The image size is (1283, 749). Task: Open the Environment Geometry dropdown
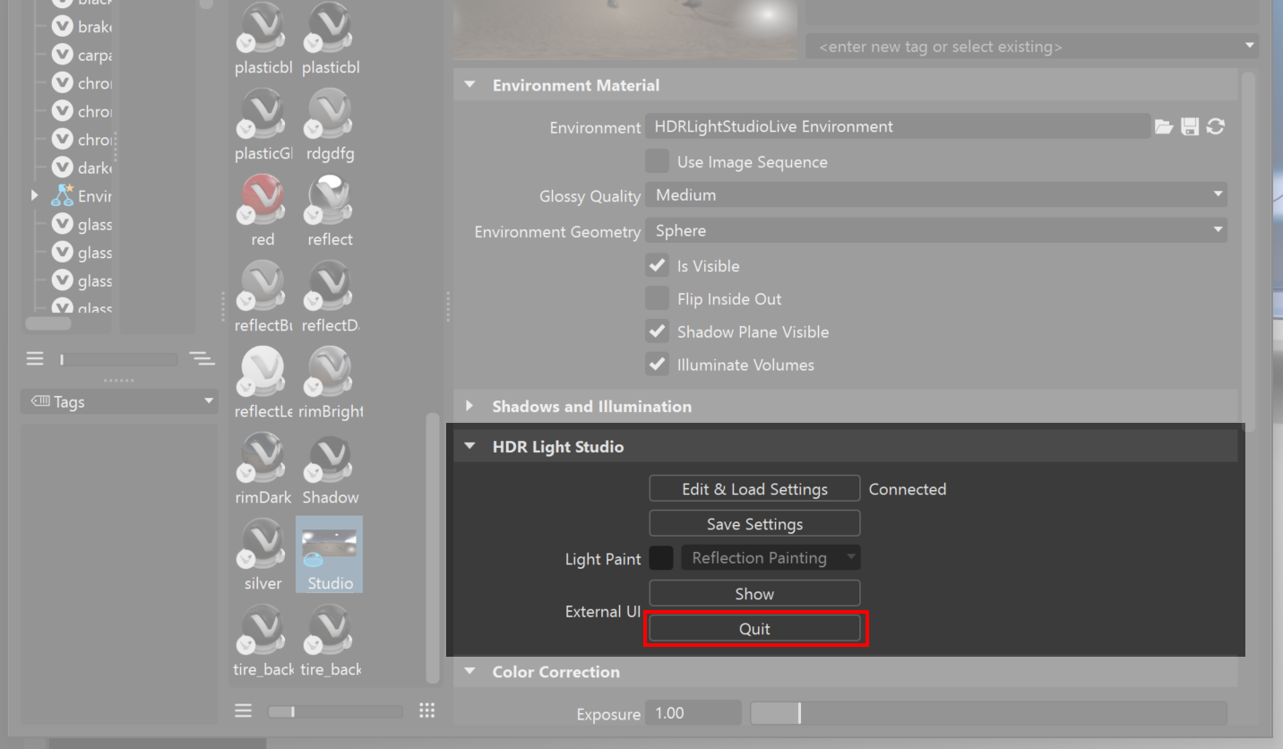click(935, 230)
